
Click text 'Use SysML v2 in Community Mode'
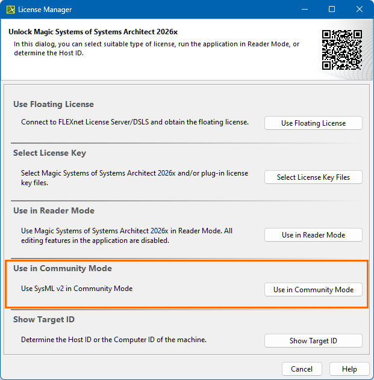pyautogui.click(x=76, y=289)
